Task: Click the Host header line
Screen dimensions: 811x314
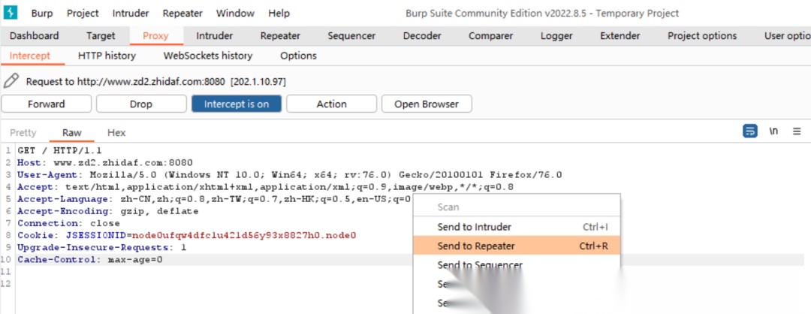Action: click(105, 163)
